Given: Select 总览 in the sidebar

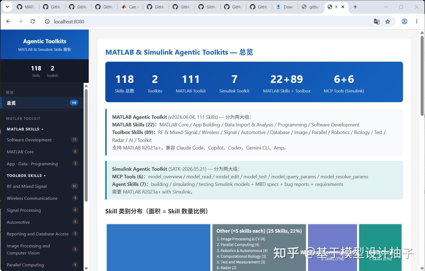Looking at the screenshot, I should [x=42, y=103].
